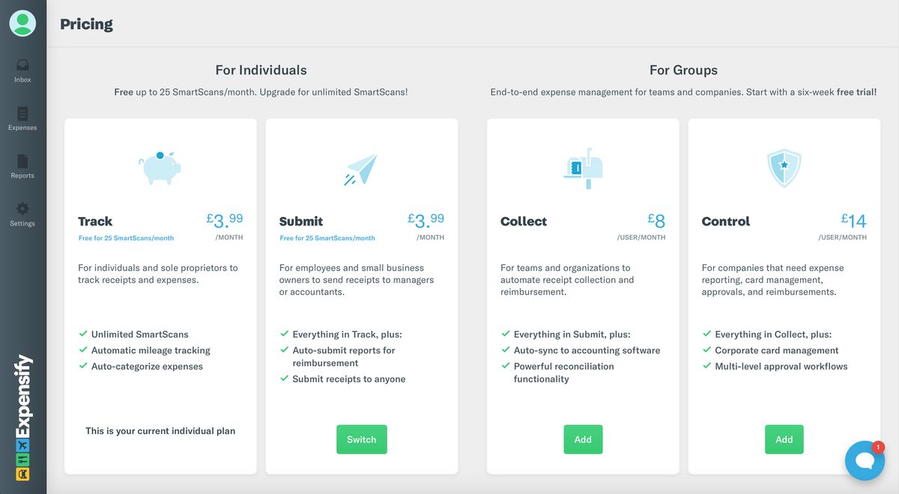899x494 pixels.
Task: Click the profile avatar at the top left
Action: [22, 22]
